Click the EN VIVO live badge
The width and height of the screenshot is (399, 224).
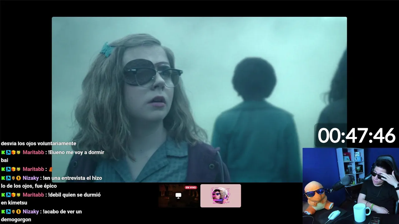(x=190, y=187)
